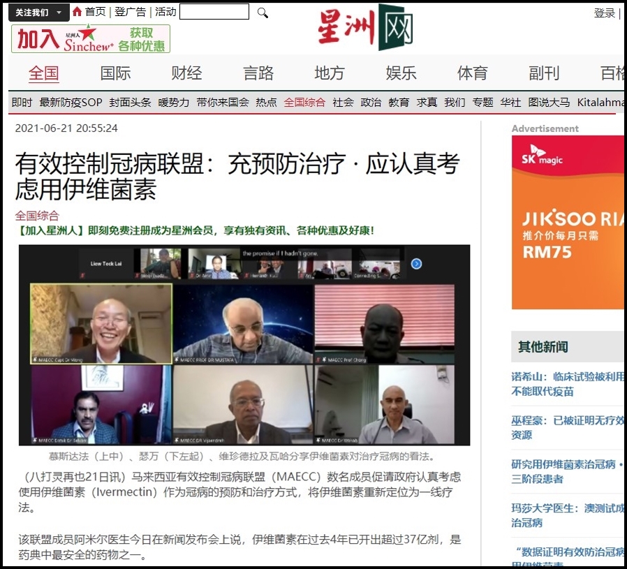Open the 登广告 link

tap(131, 12)
